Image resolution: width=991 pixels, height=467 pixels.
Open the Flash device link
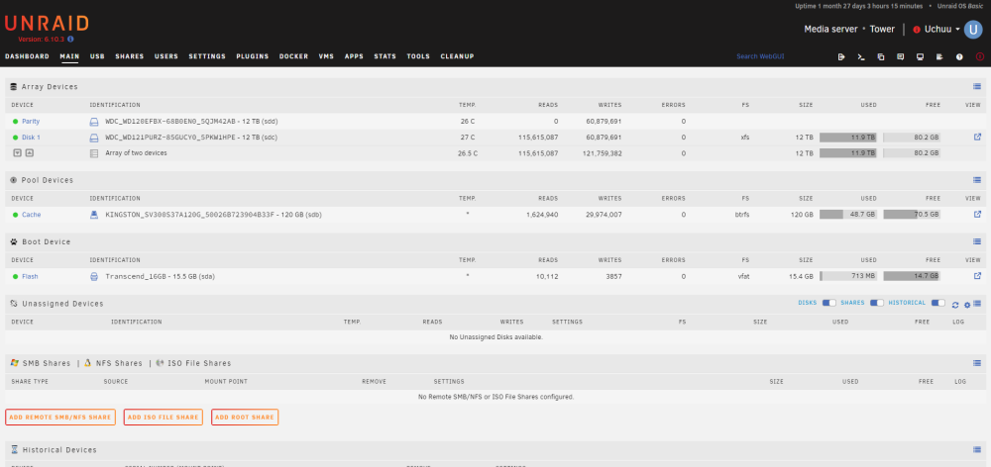pyautogui.click(x=30, y=276)
